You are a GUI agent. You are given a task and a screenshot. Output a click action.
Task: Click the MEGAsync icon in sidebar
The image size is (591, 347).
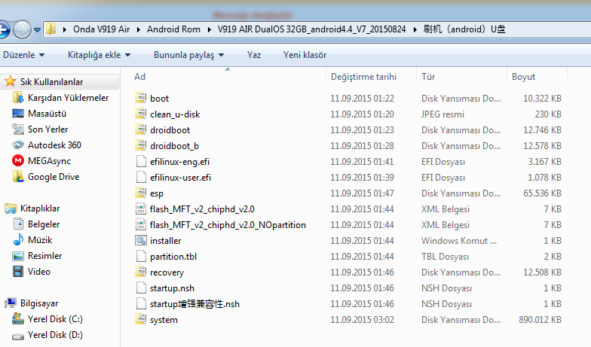point(18,161)
